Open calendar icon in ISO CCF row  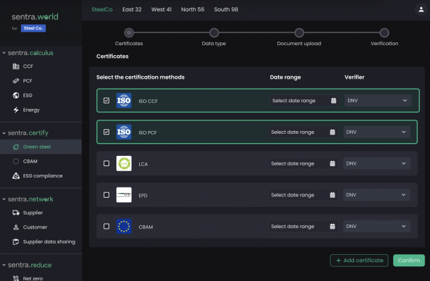(x=333, y=101)
